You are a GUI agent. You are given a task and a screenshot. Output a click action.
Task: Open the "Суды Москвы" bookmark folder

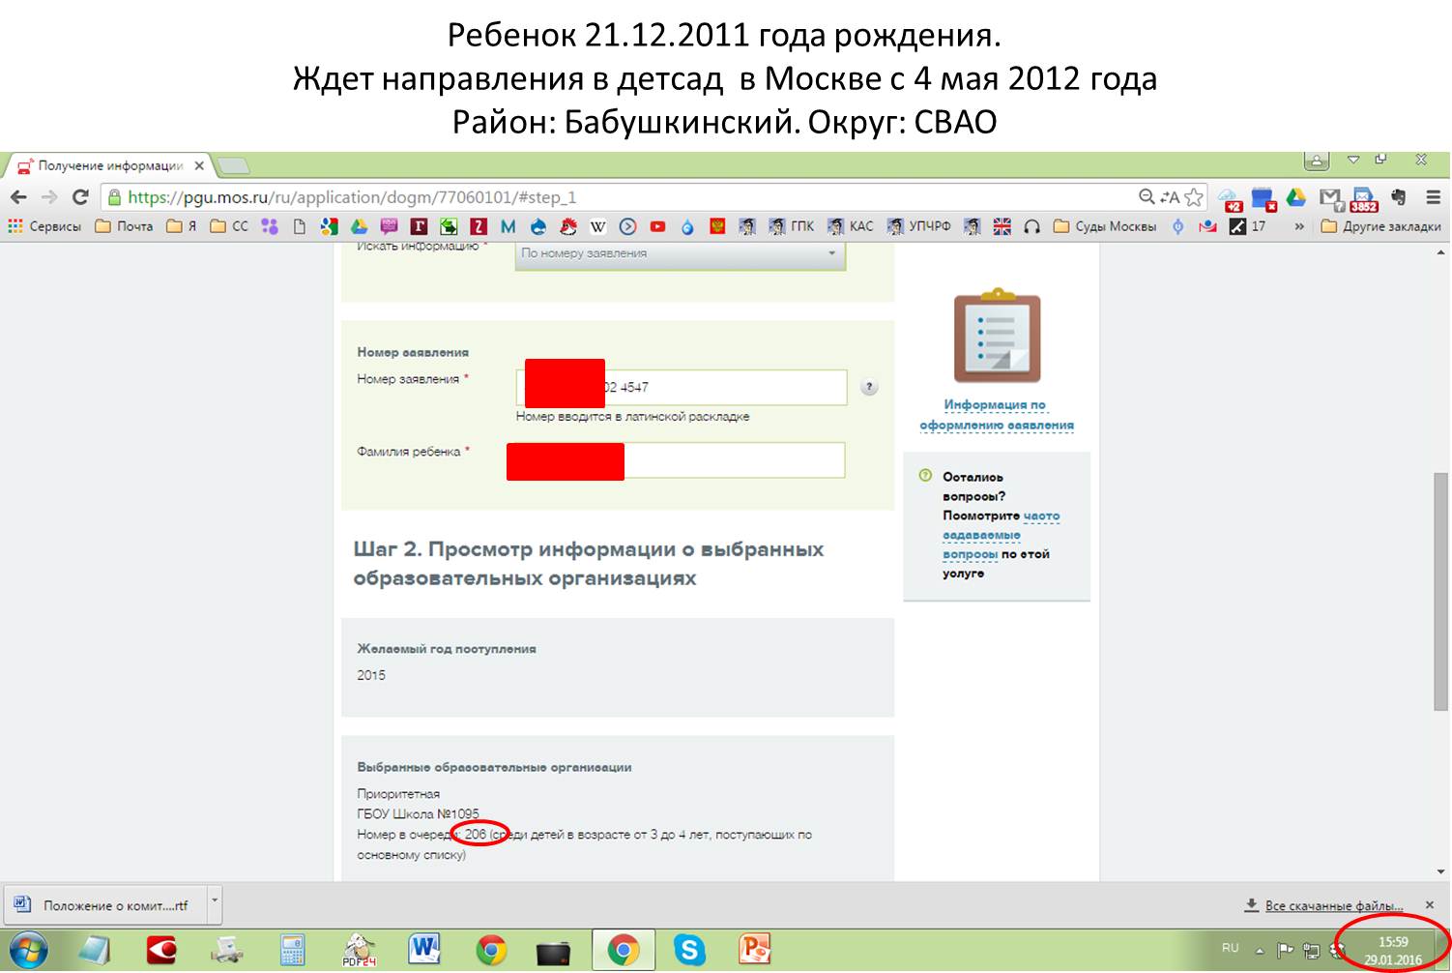coord(1104,226)
